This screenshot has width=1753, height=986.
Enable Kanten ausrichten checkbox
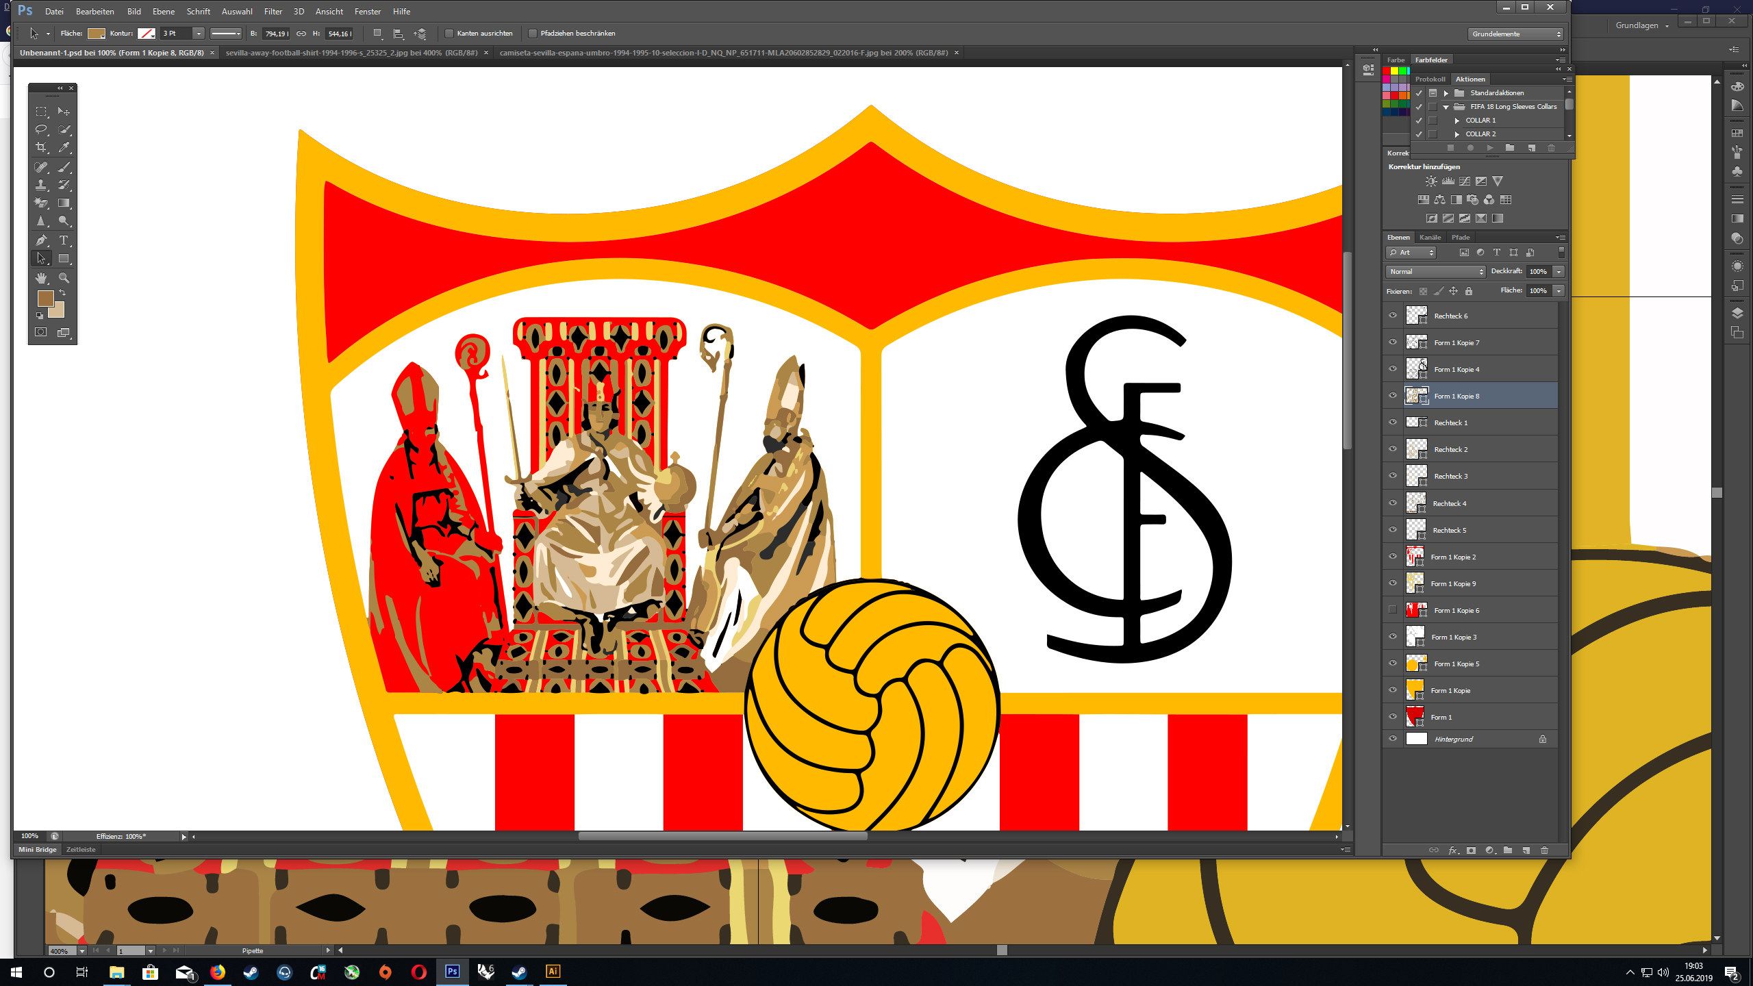(x=449, y=34)
